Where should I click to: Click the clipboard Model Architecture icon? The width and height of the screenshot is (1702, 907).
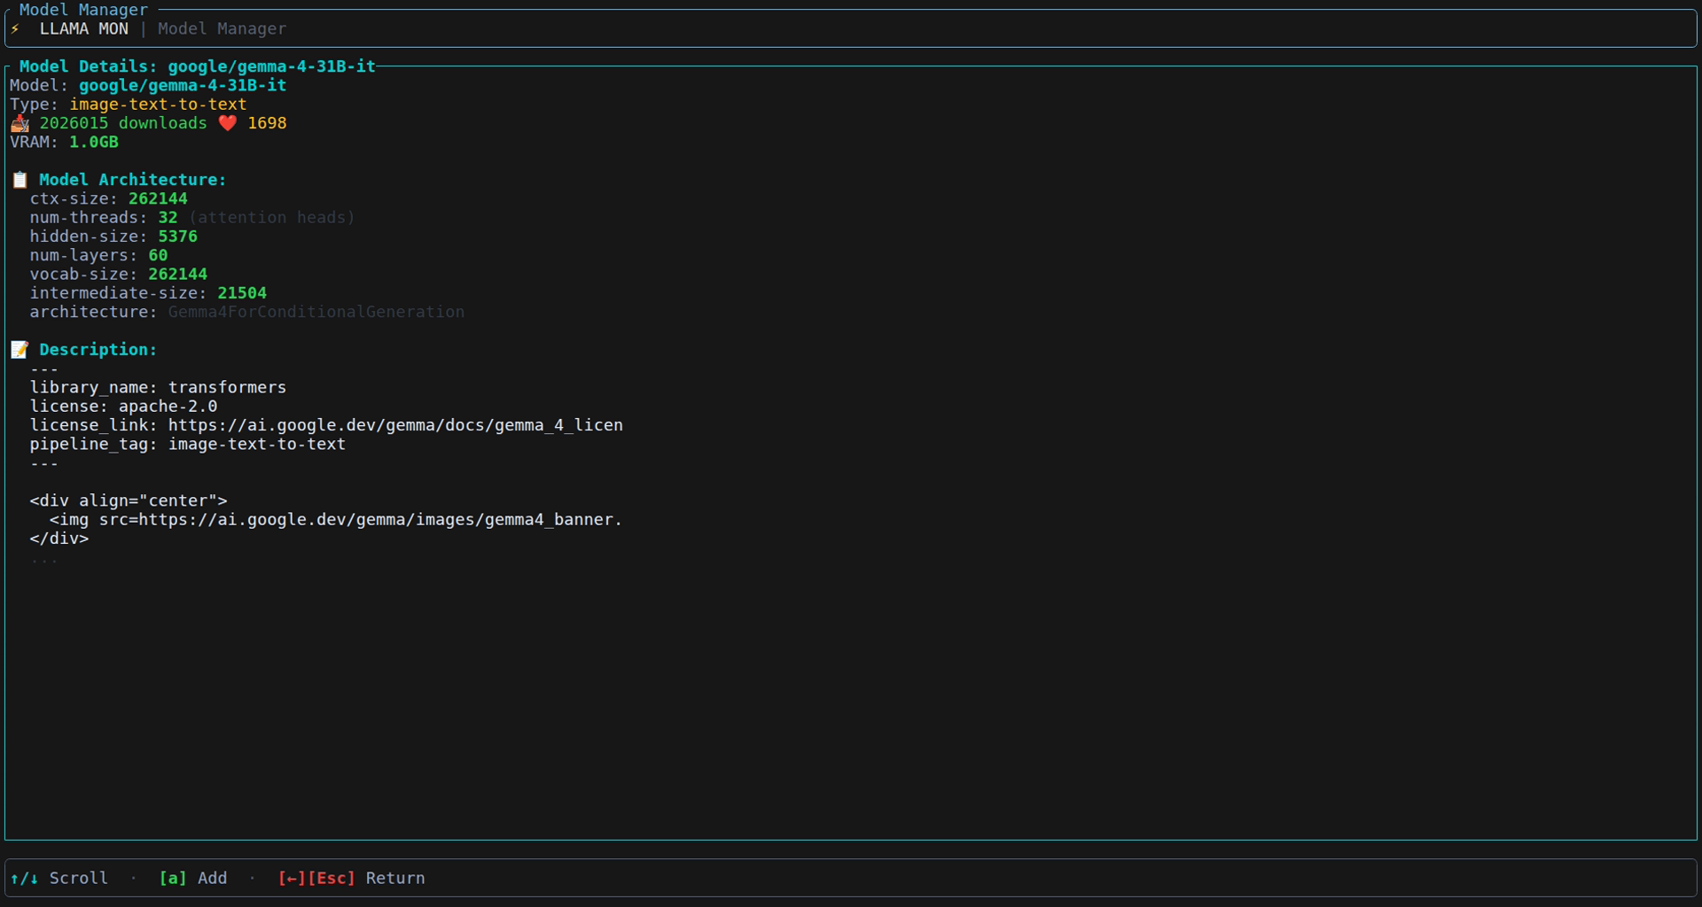pos(20,180)
